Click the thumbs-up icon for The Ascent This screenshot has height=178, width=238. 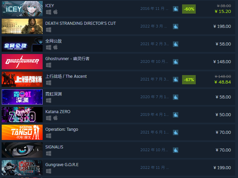[176, 79]
